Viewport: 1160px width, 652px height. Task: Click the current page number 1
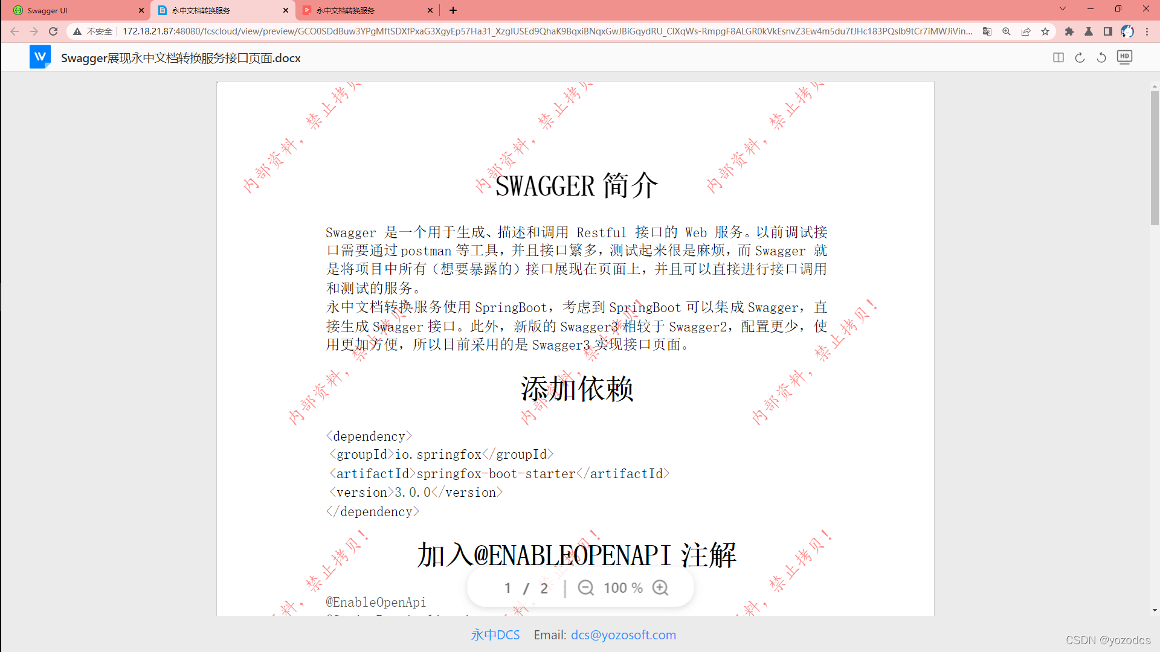click(507, 588)
